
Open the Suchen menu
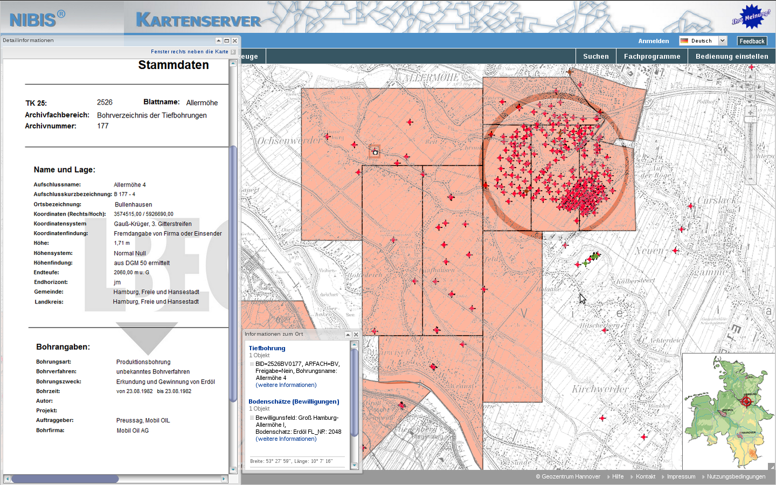tap(595, 56)
